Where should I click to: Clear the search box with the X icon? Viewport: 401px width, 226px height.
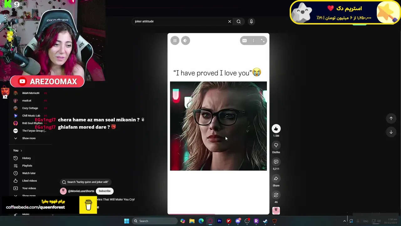pyautogui.click(x=230, y=22)
